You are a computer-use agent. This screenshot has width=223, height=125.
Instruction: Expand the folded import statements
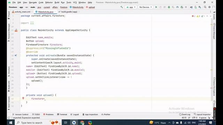tap(32, 23)
